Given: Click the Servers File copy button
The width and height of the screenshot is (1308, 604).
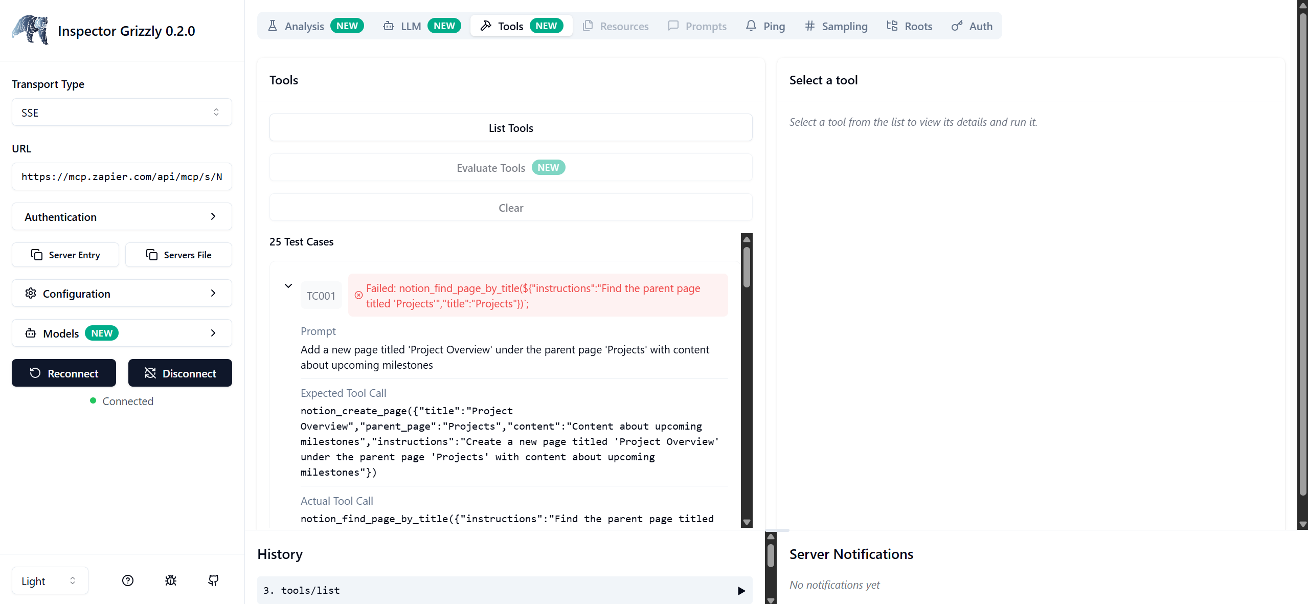Looking at the screenshot, I should (x=178, y=255).
